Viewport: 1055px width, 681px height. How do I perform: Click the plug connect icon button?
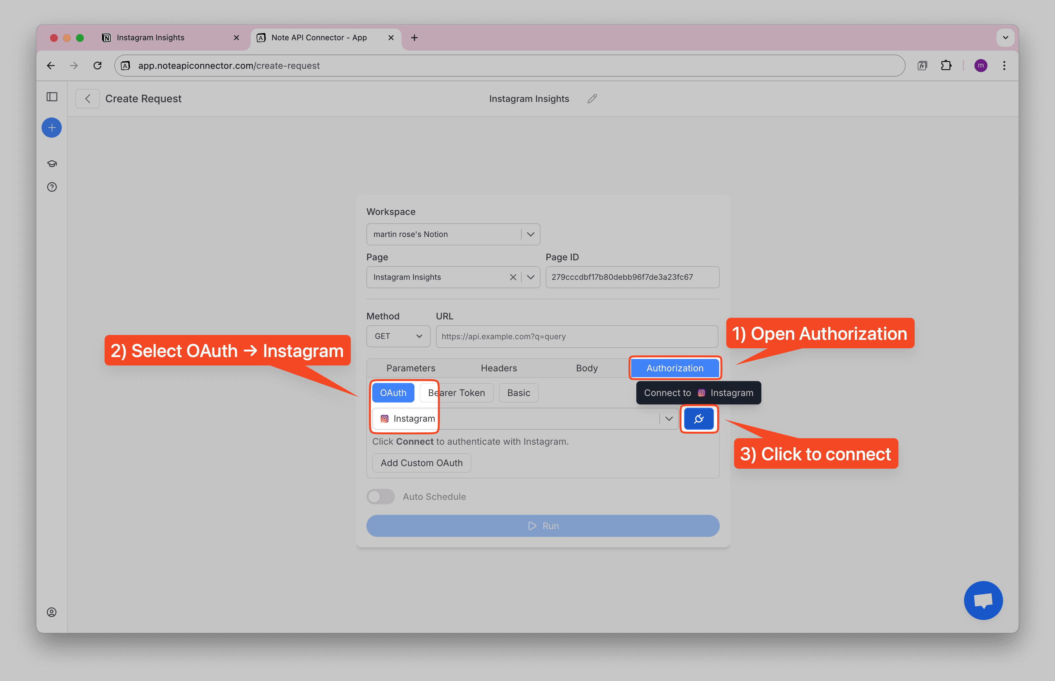coord(699,418)
